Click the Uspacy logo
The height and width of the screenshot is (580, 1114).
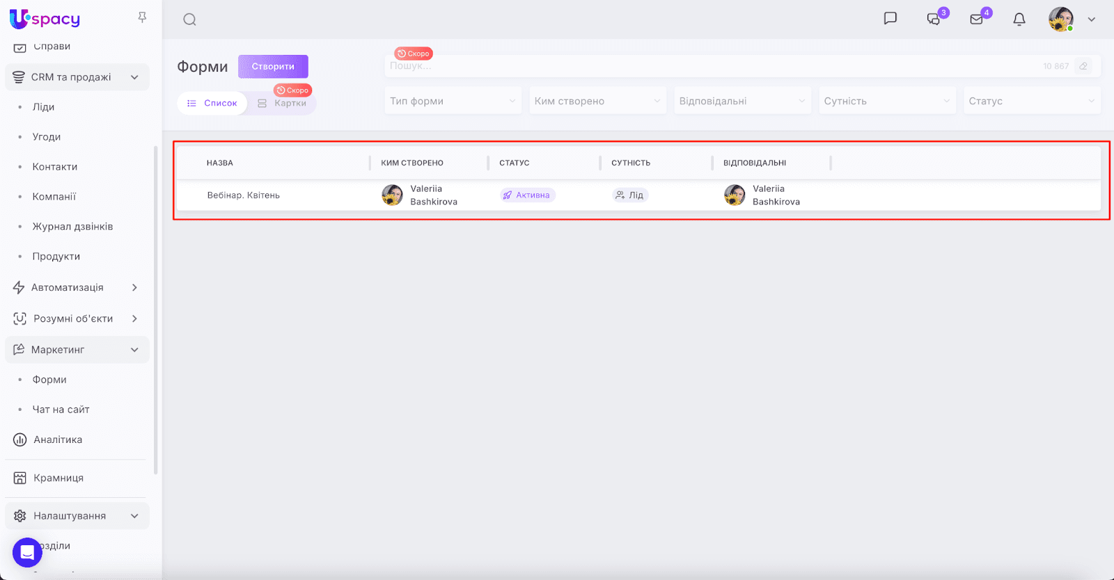click(45, 19)
